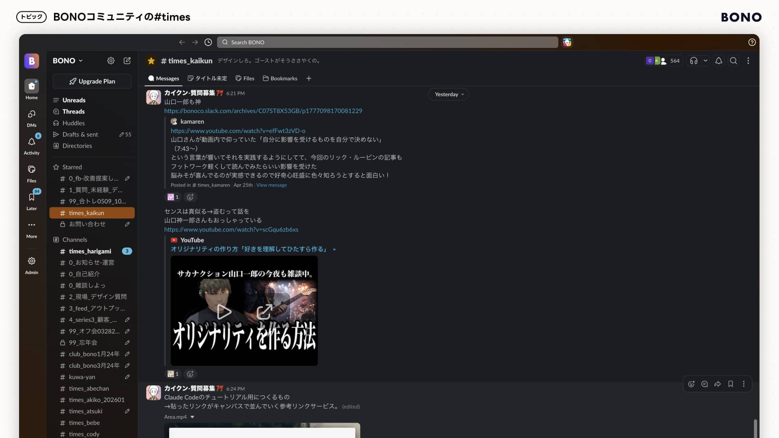Start a huddle with the headphones icon
The image size is (779, 438).
click(x=694, y=60)
